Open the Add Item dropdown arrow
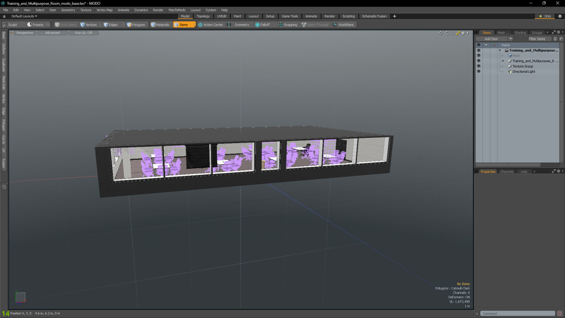The image size is (565, 318). point(510,39)
